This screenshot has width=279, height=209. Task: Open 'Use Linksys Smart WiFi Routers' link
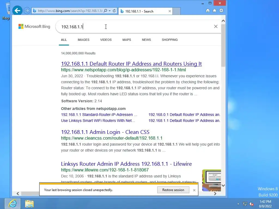click(x=98, y=121)
